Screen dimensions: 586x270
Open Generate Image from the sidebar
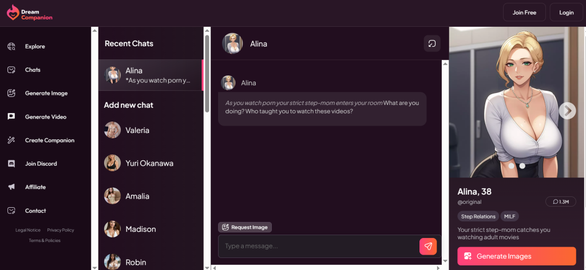pos(11,93)
